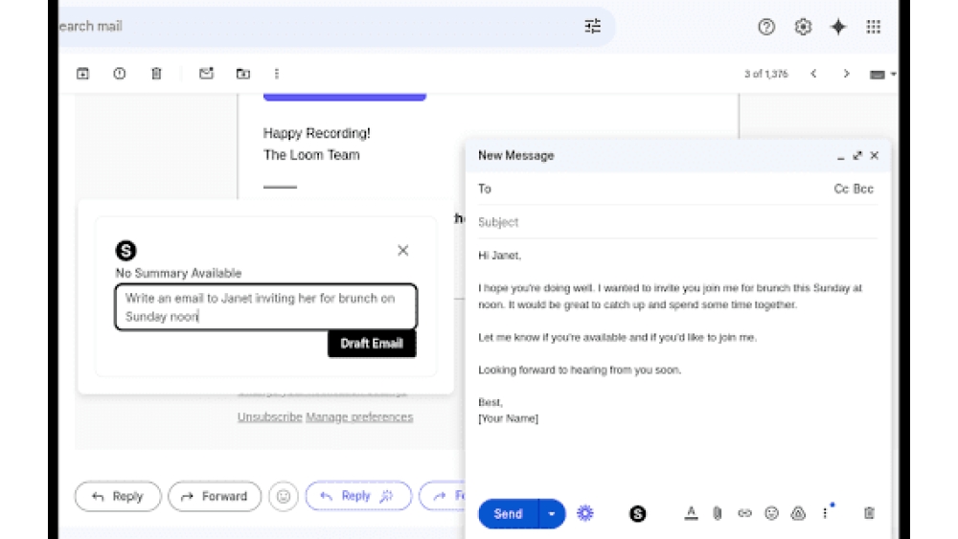Add an emoji reaction to the email
This screenshot has width=958, height=539.
coord(284,496)
